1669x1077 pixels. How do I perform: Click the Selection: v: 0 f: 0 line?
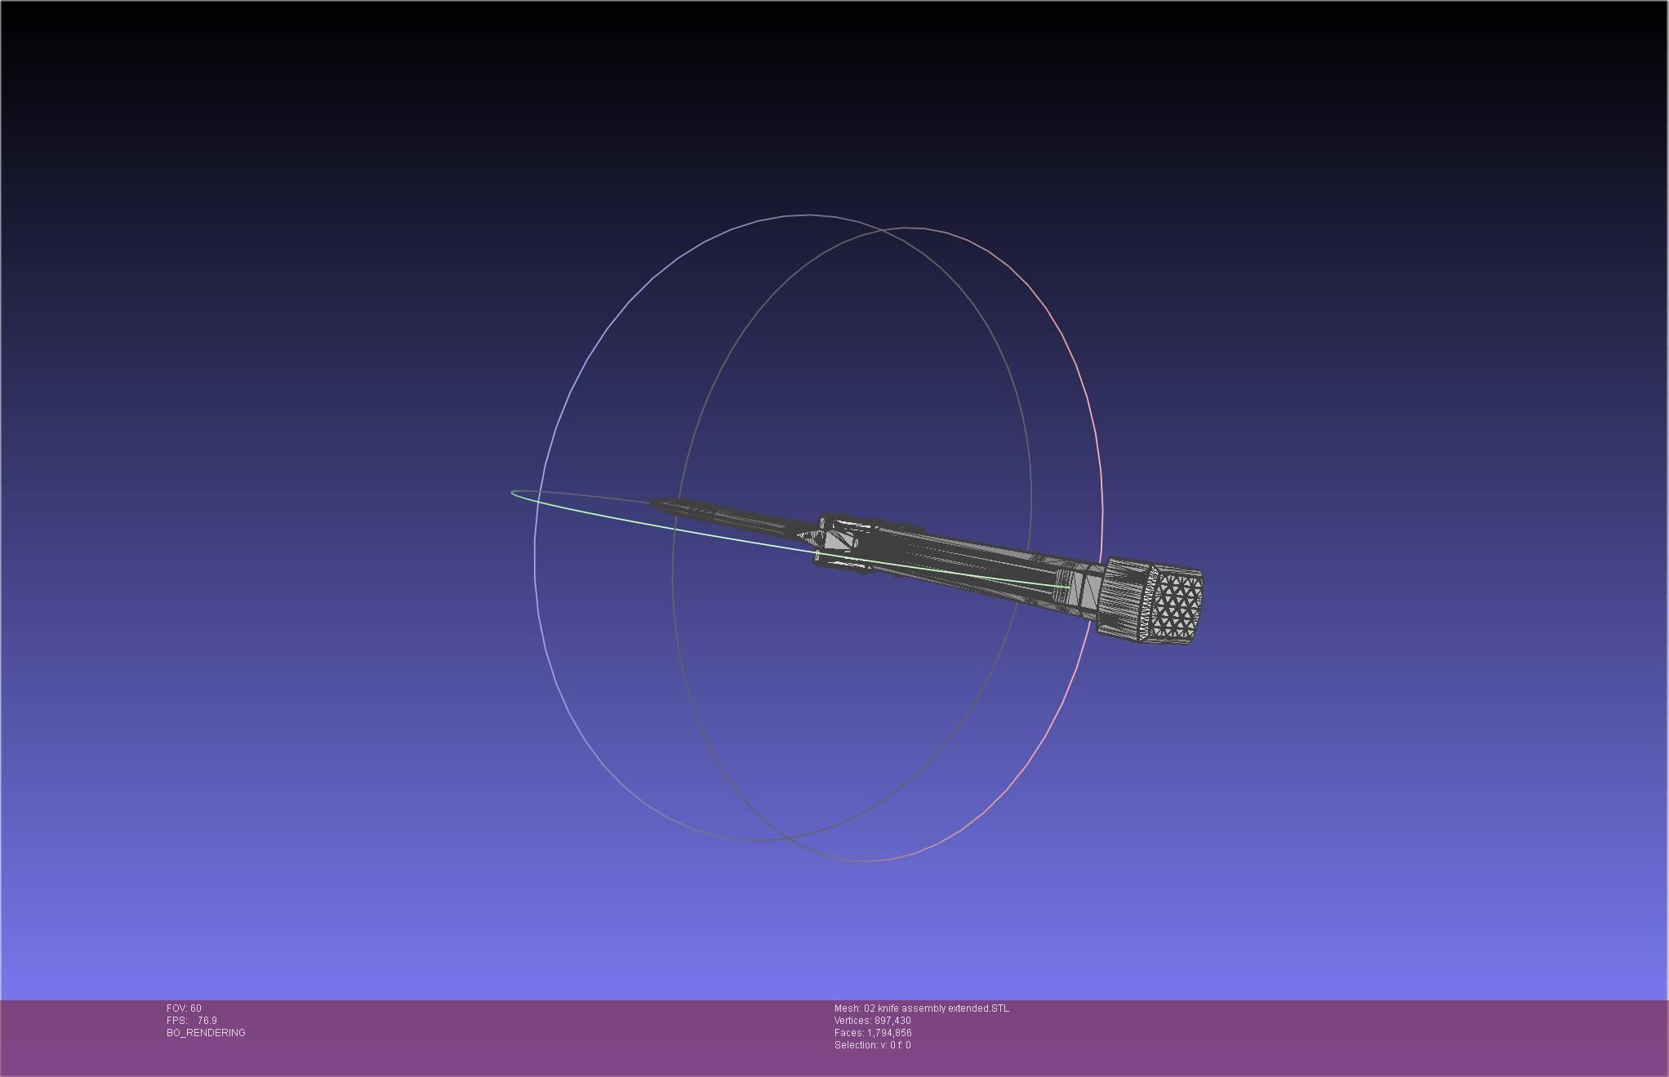[x=872, y=1044]
